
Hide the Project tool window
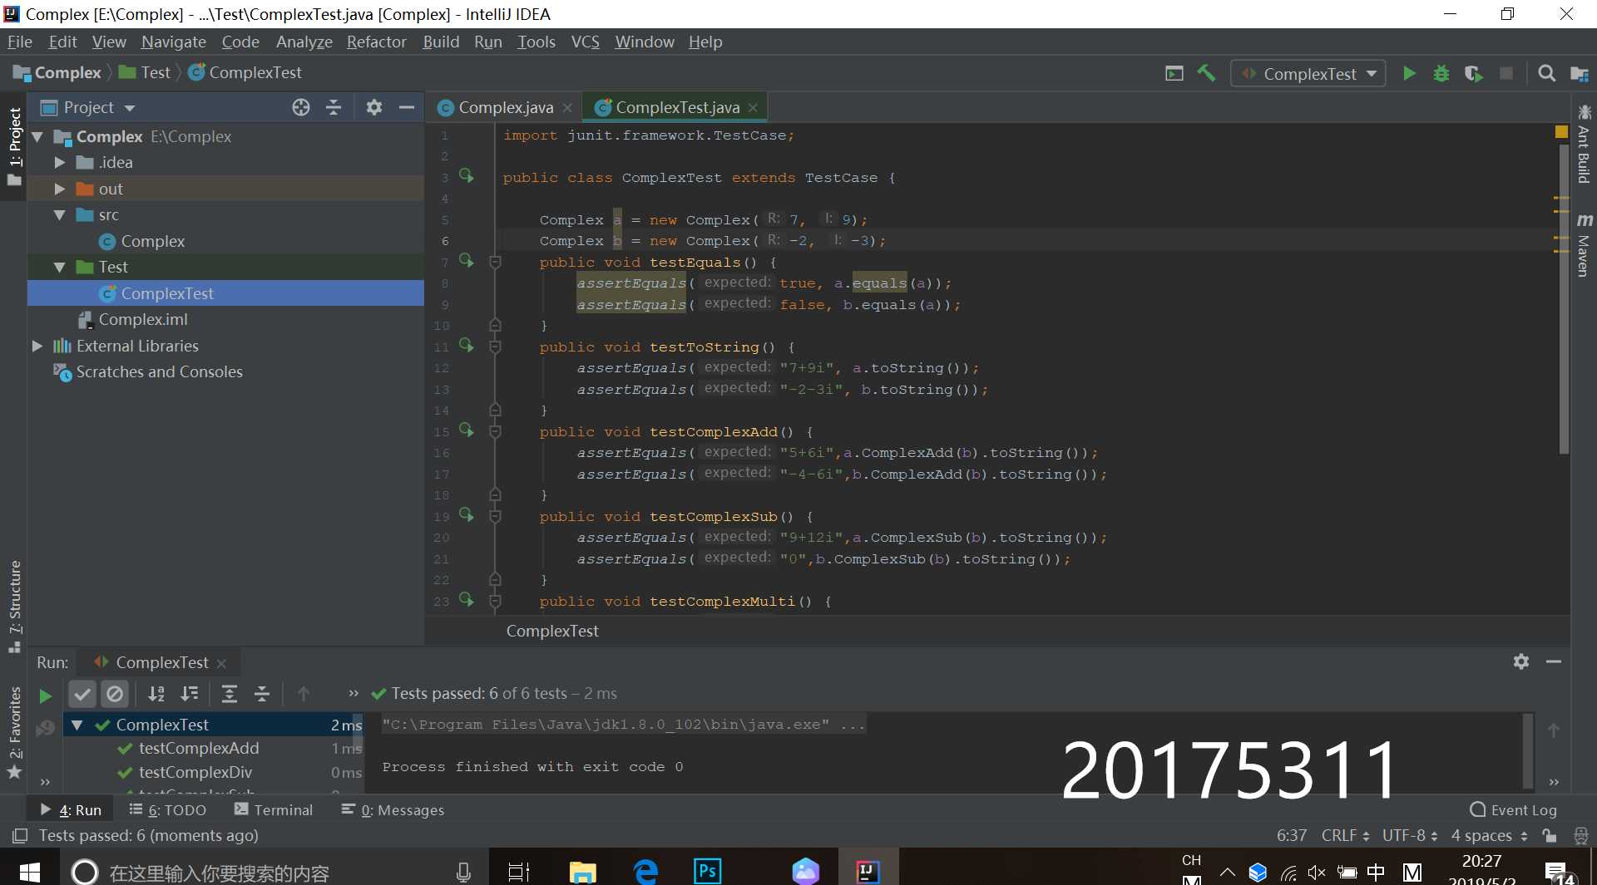pyautogui.click(x=407, y=107)
